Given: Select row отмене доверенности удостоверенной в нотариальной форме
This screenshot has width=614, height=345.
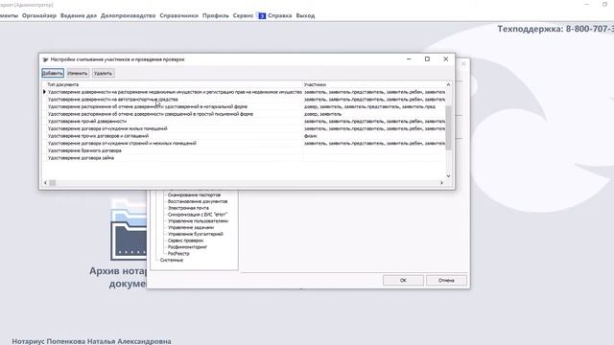Looking at the screenshot, I should [x=244, y=106].
